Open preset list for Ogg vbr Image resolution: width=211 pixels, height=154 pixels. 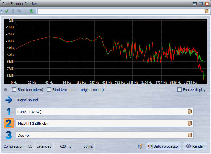[189, 135]
